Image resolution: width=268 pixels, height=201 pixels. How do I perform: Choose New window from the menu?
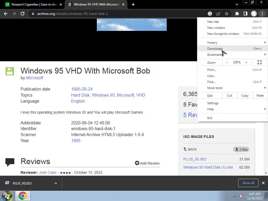232,28
